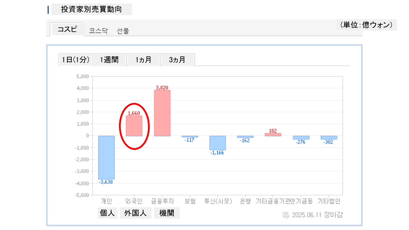
Task: Click the 個人 label under the chart
Action: (x=107, y=213)
